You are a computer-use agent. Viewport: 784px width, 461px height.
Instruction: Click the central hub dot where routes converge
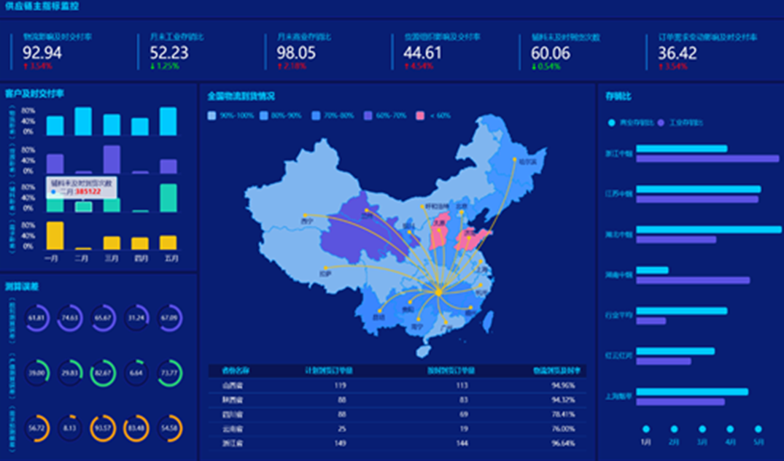point(438,293)
